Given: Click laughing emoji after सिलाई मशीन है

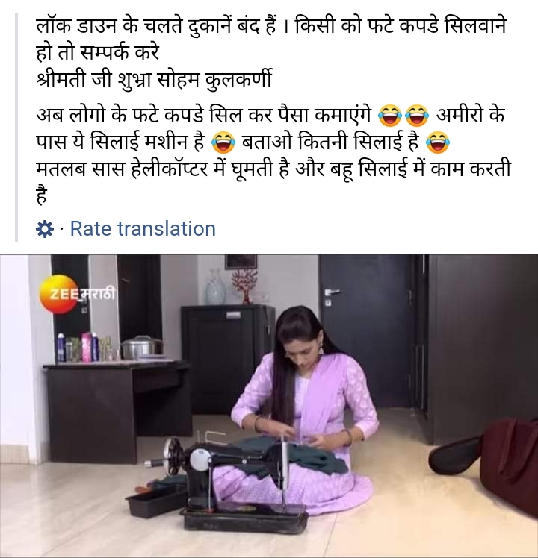Looking at the screenshot, I should 223,142.
